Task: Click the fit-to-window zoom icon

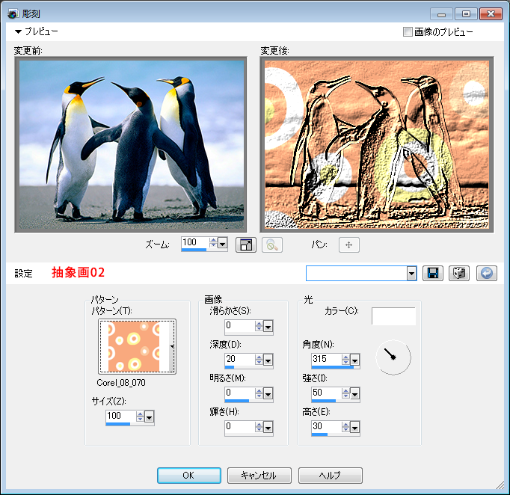Action: (245, 245)
